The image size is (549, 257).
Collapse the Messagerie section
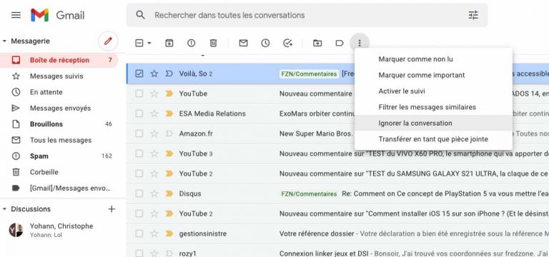[4, 41]
